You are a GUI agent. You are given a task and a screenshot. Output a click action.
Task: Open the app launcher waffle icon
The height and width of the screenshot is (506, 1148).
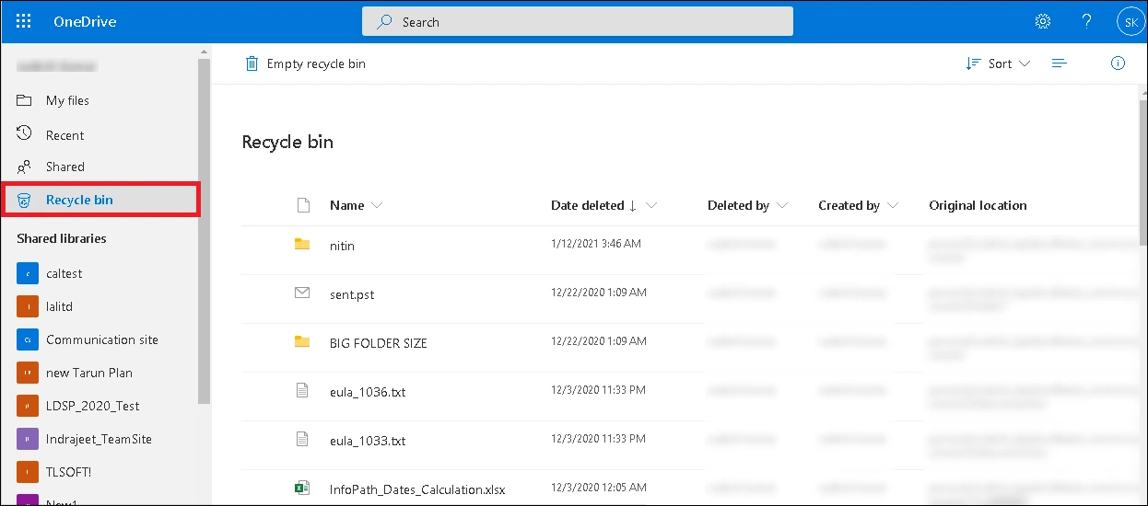click(x=24, y=21)
